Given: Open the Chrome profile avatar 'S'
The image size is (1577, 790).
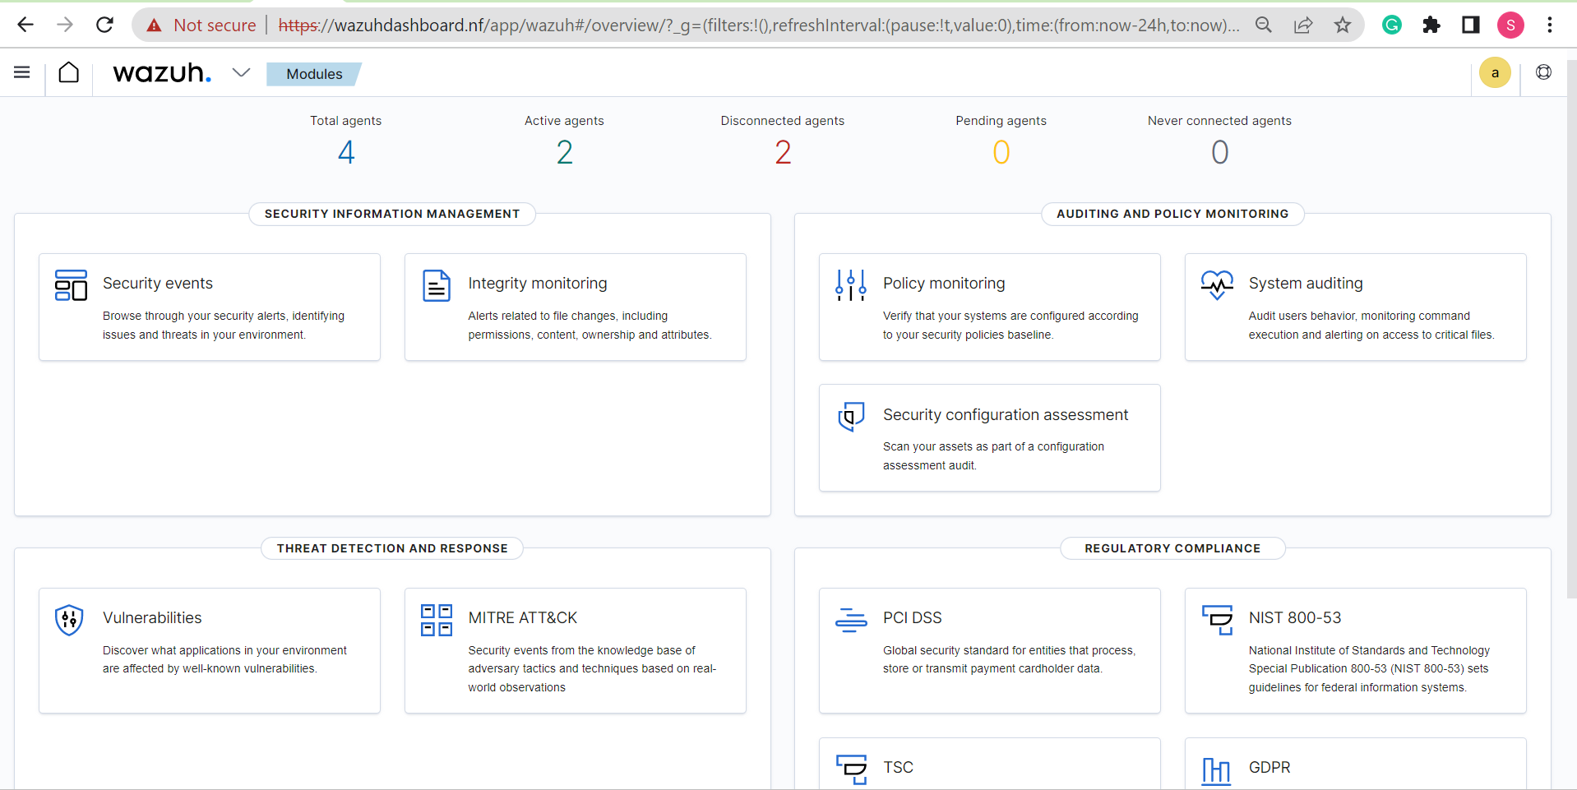Looking at the screenshot, I should tap(1510, 25).
